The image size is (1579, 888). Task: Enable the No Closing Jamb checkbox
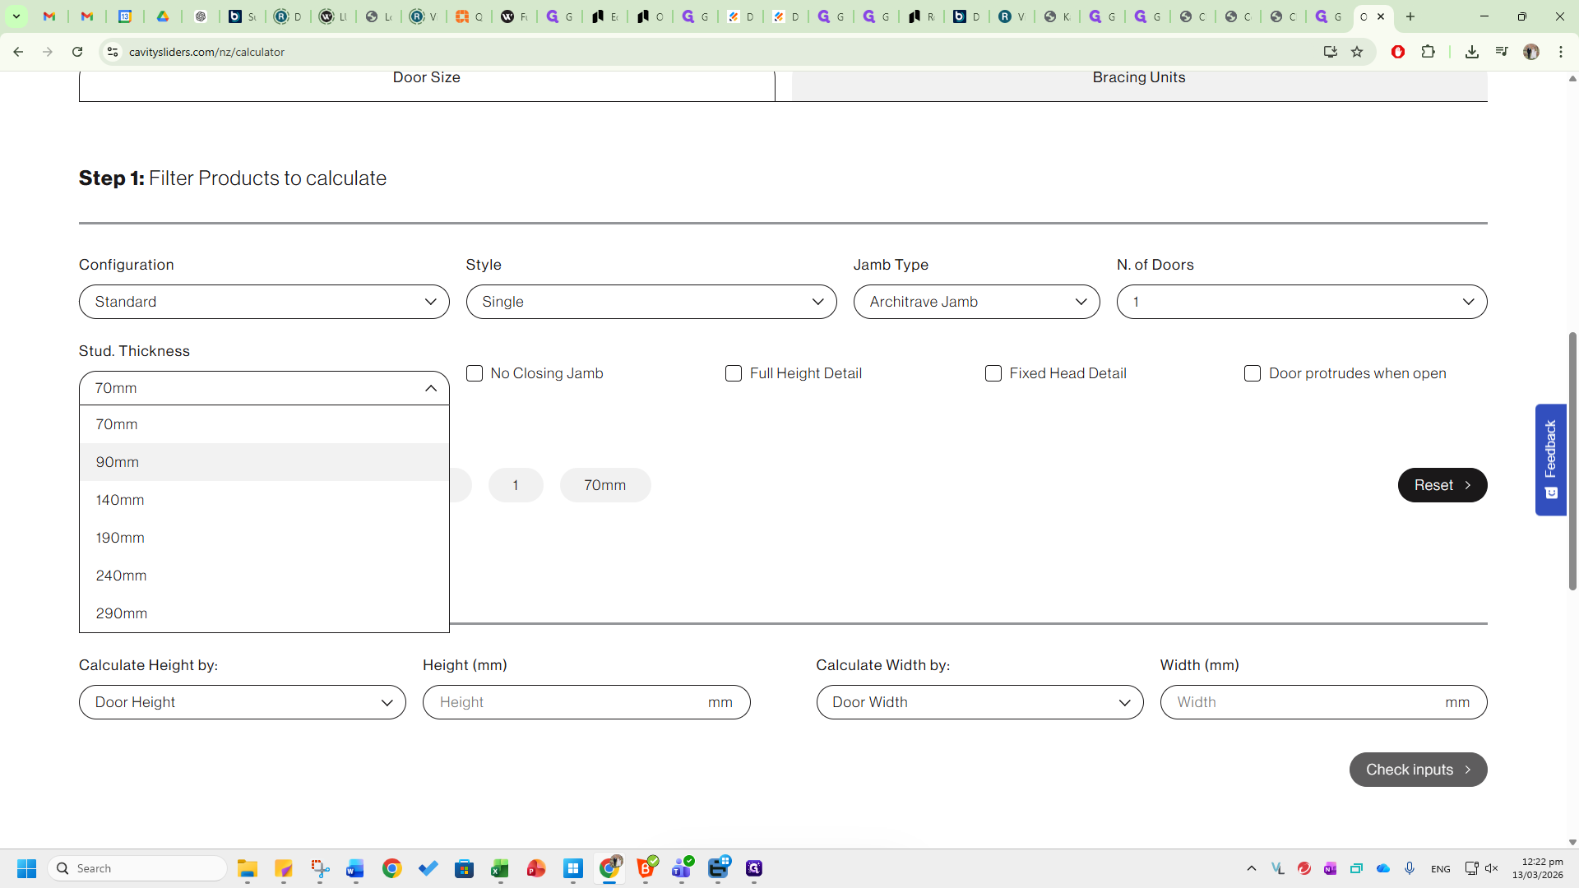point(475,373)
